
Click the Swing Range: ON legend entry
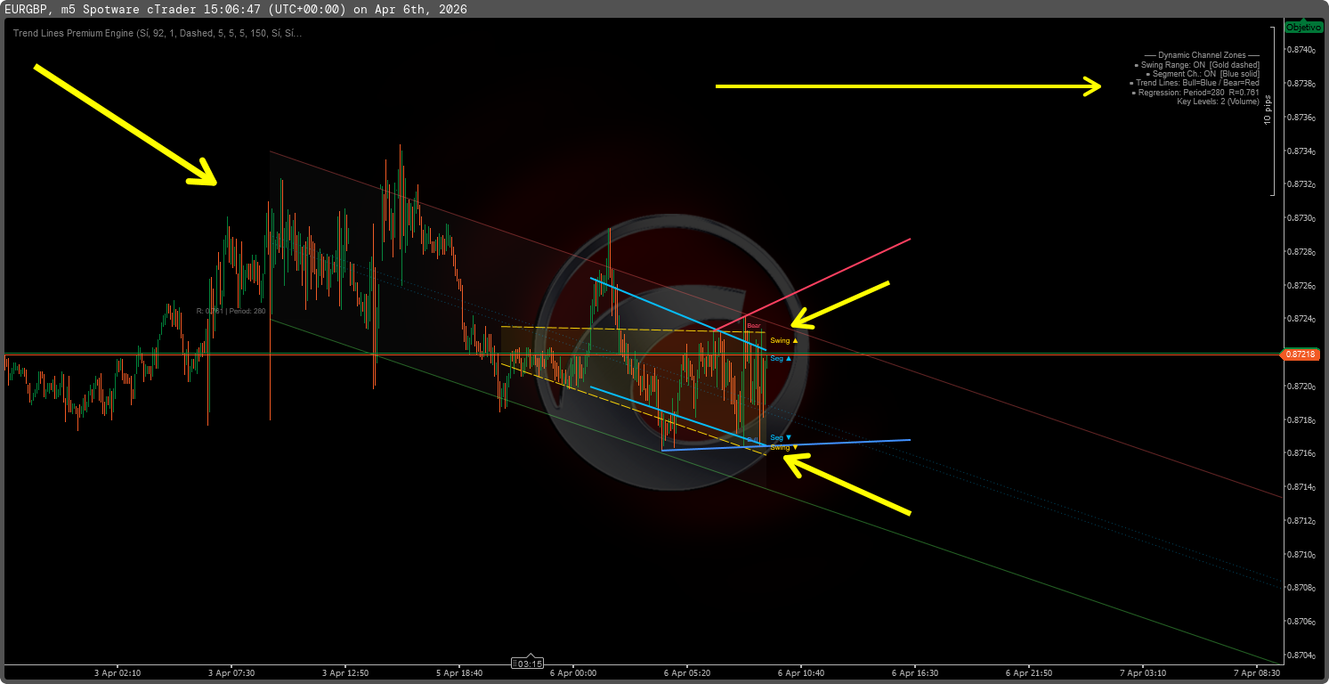click(1196, 65)
